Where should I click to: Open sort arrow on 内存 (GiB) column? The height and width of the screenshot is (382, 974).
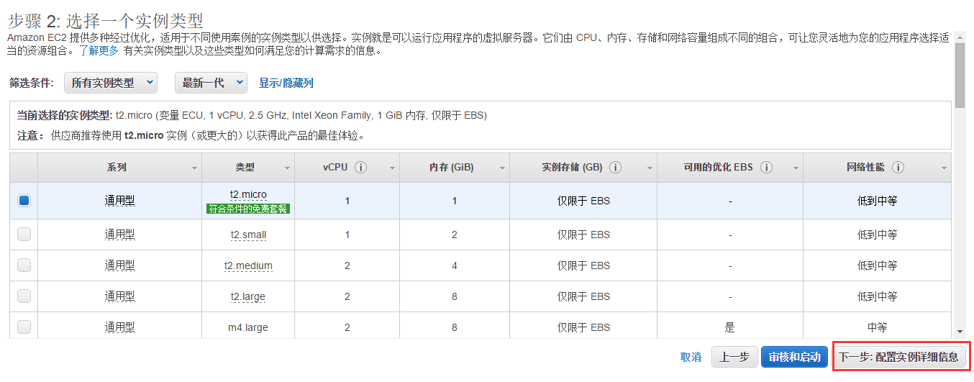tap(501, 168)
